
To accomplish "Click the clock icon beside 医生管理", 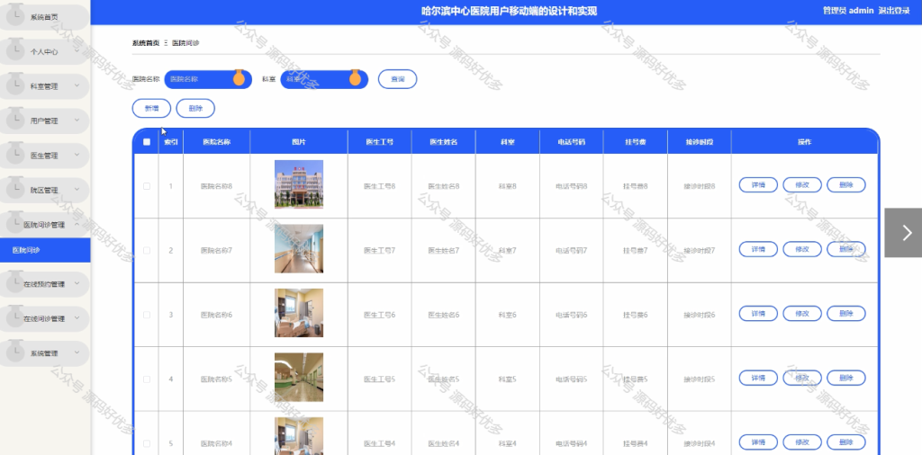I will [x=14, y=155].
